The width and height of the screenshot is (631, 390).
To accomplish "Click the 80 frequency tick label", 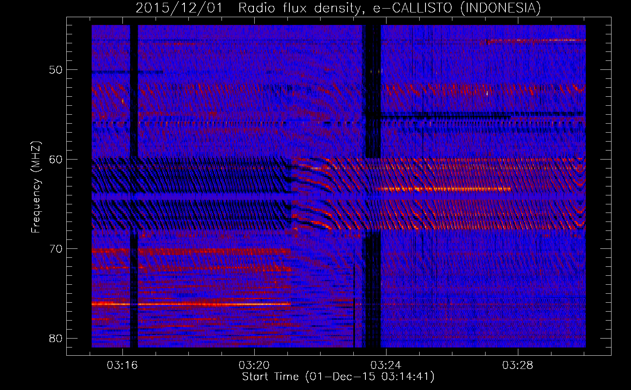I will coord(56,338).
